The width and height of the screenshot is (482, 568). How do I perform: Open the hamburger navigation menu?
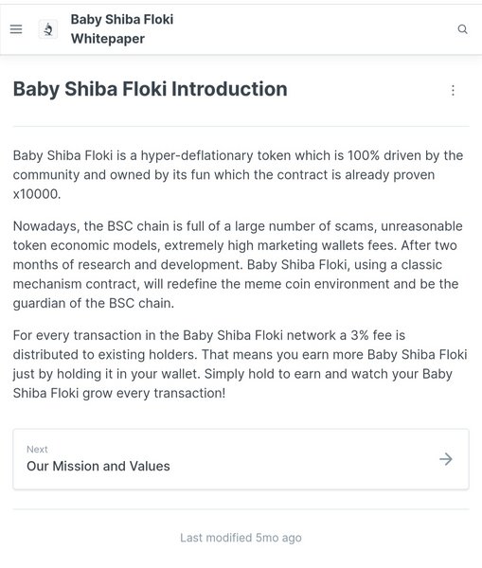[16, 29]
